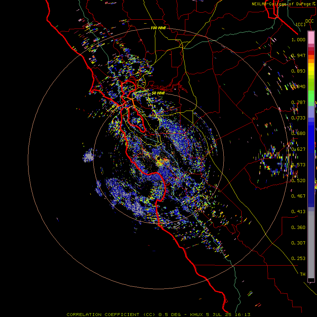Pick the 1.000 value on the color scale
Screen dimensions: 317x317
298,39
